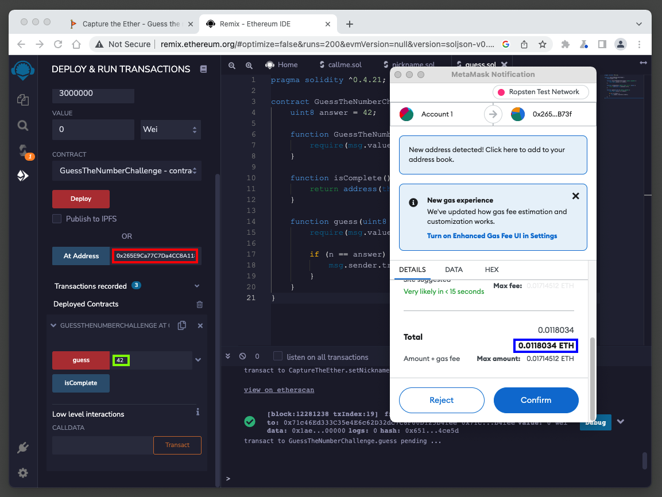
Task: Expand the transaction log details chevron
Action: (621, 421)
